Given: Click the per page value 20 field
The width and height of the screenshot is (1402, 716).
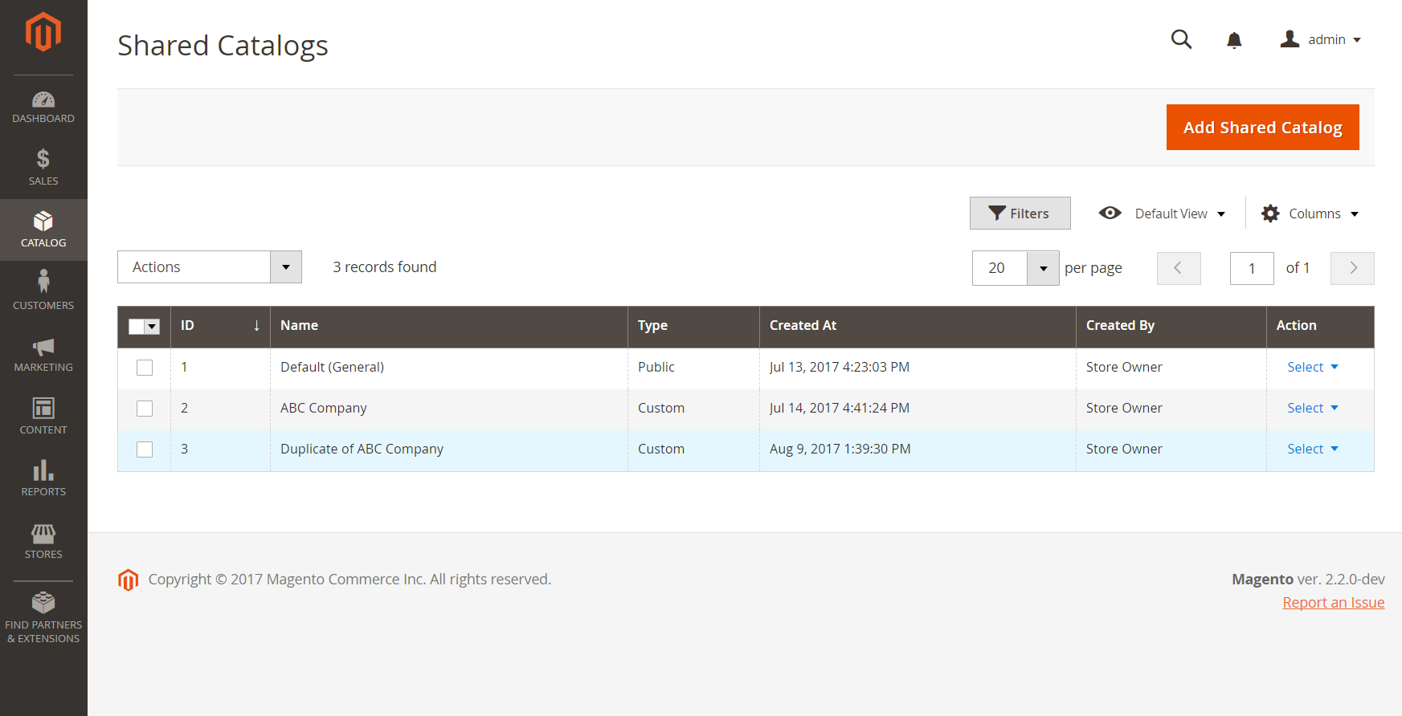Looking at the screenshot, I should (999, 268).
